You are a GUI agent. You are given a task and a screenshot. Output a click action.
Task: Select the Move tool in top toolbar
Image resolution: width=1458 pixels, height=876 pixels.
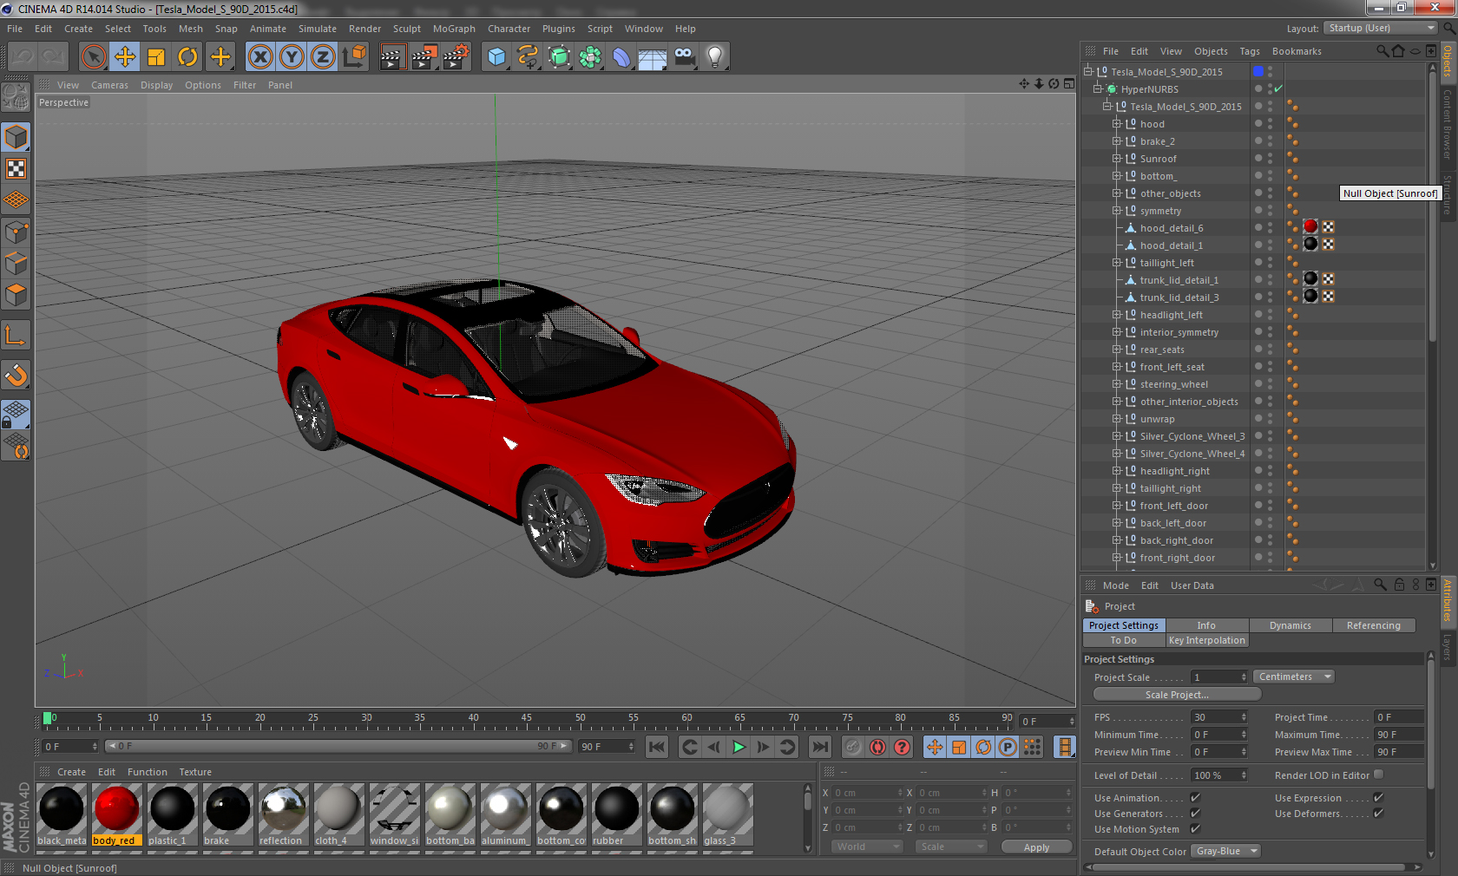coord(125,57)
